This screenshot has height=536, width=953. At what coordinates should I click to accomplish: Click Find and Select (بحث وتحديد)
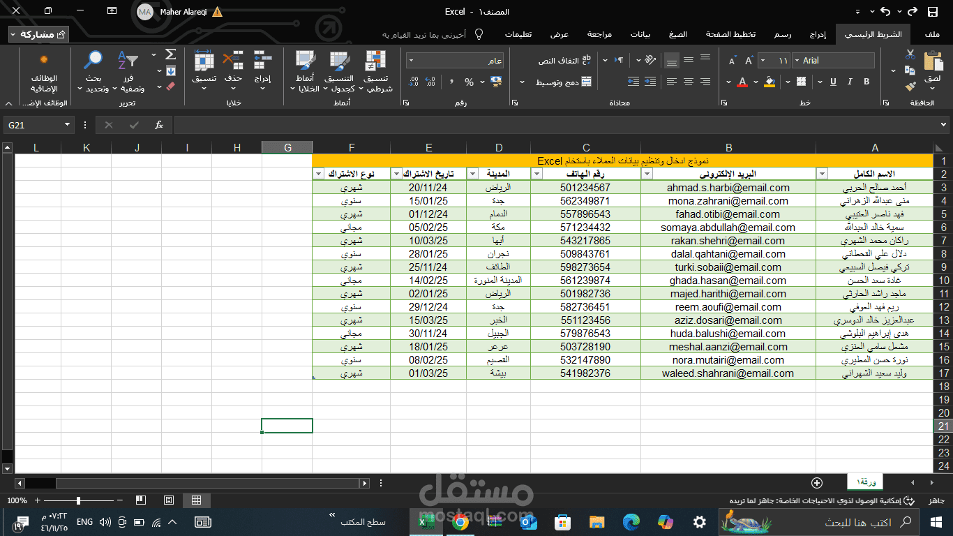(93, 73)
